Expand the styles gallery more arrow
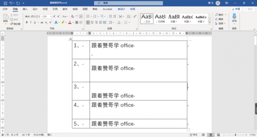Image resolution: width=257 pixels, height=137 pixels. point(210,23)
